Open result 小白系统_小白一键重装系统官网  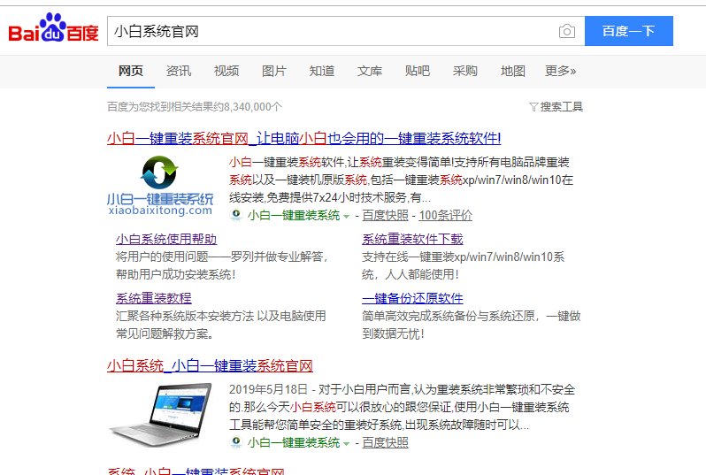coord(210,365)
